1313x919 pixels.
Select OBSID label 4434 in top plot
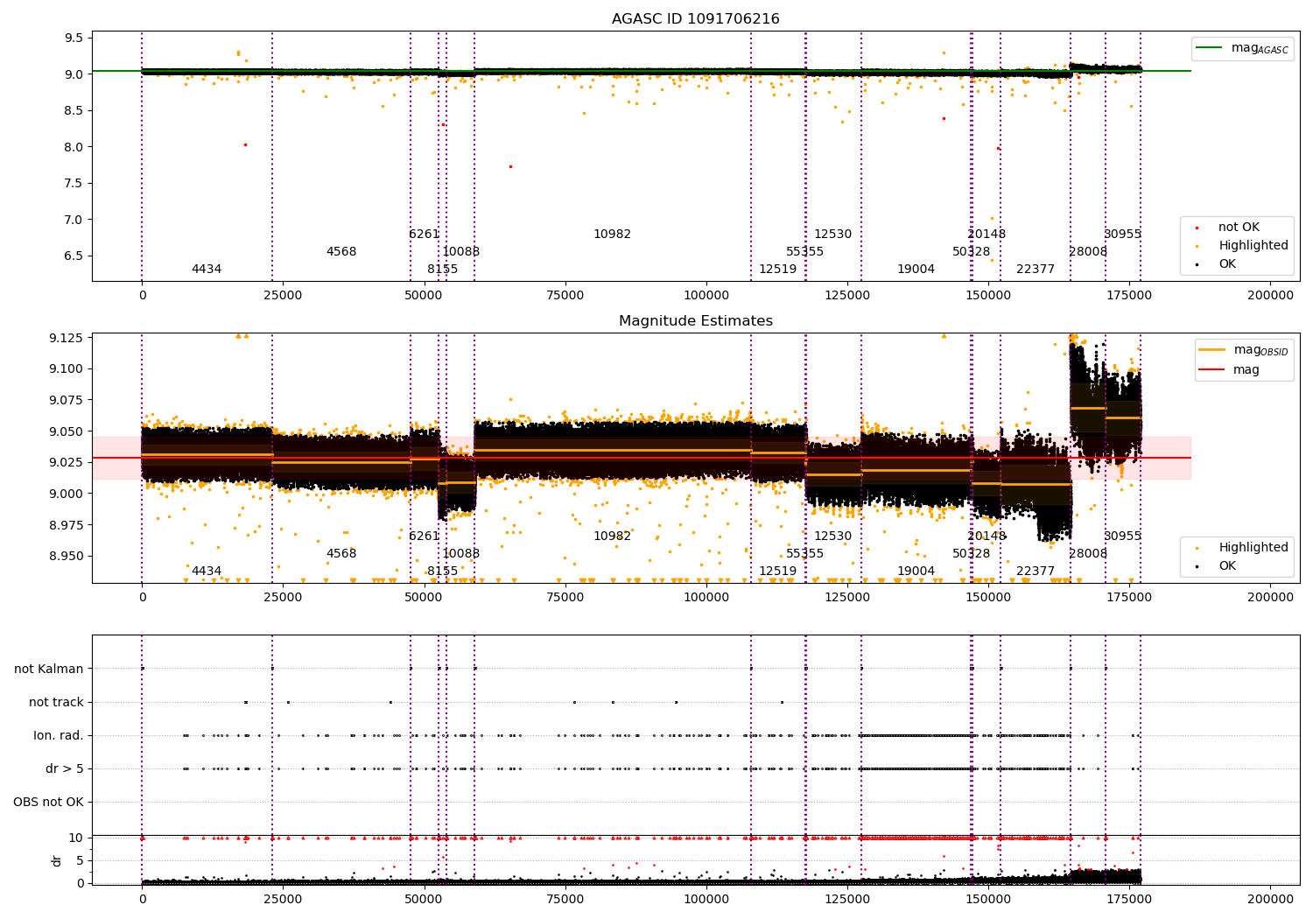207,270
